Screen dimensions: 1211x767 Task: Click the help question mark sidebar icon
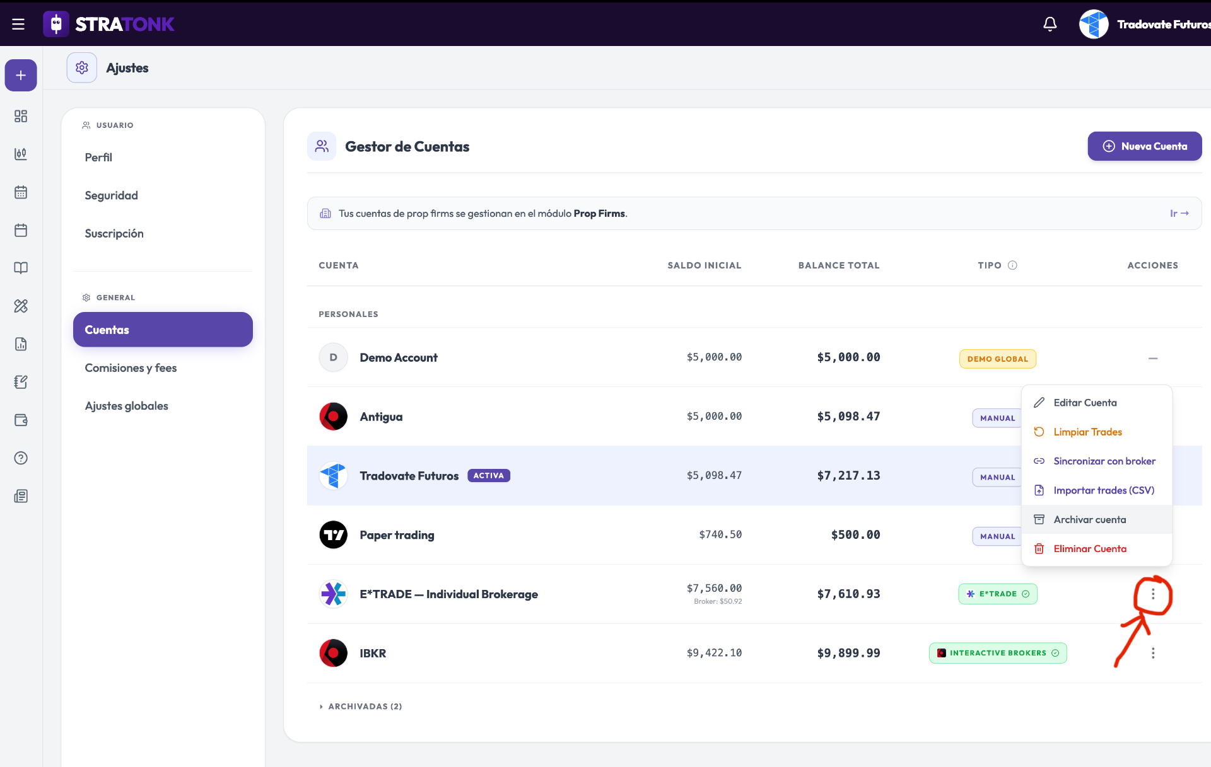point(21,458)
